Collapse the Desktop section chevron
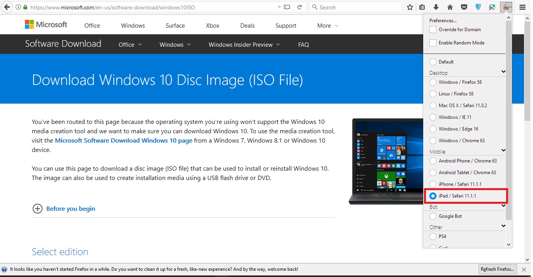533x277 pixels. [x=503, y=72]
